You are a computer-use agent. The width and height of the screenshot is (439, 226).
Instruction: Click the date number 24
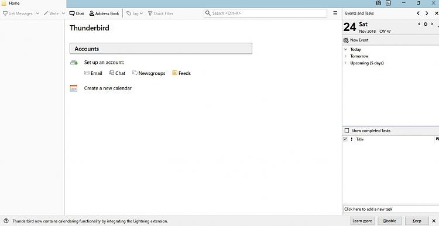349,27
